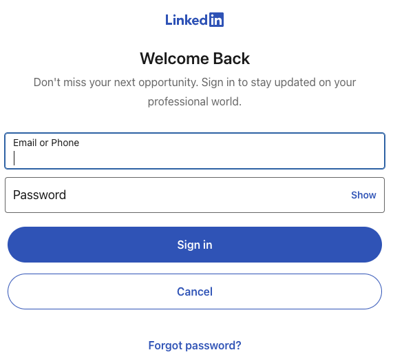Cancel the sign-in dialog
The height and width of the screenshot is (359, 393).
(x=195, y=291)
